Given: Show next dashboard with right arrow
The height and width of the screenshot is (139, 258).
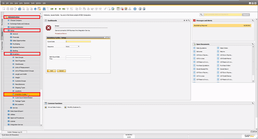Looking at the screenshot, I should [187, 21].
